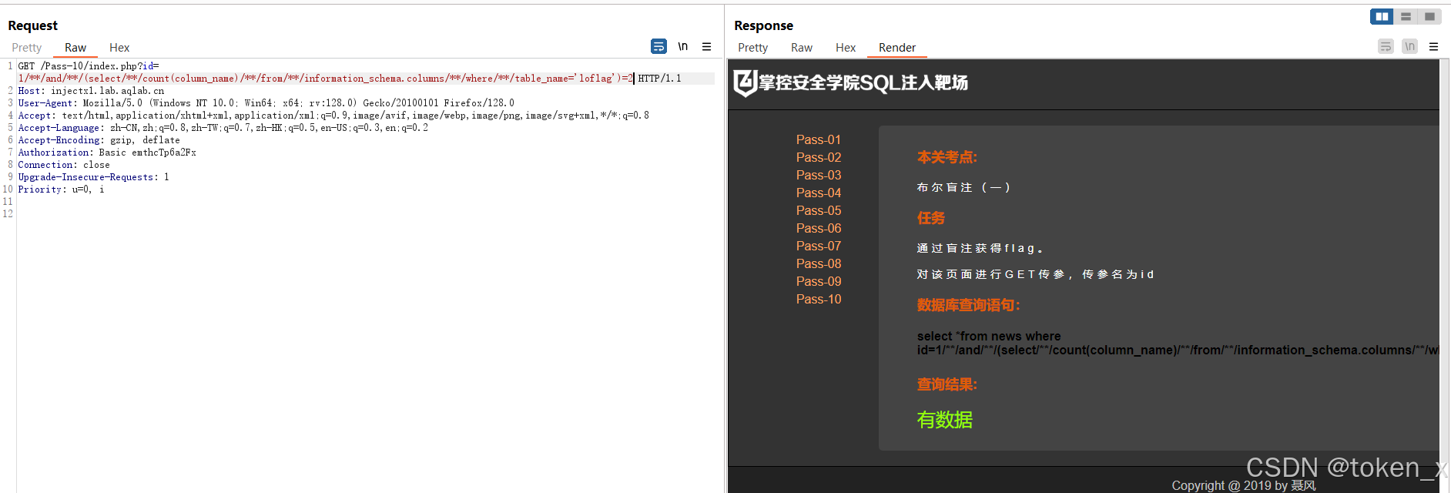
Task: Click the User-Agent header line
Action: (x=266, y=103)
